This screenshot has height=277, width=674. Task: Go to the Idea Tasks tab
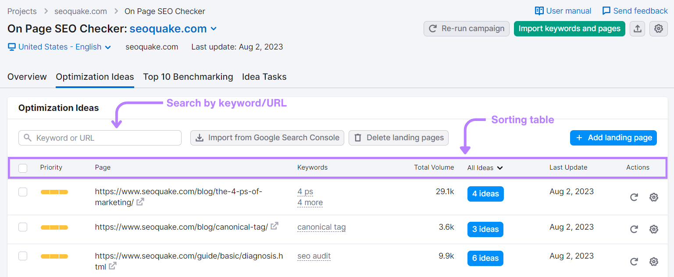click(x=264, y=77)
